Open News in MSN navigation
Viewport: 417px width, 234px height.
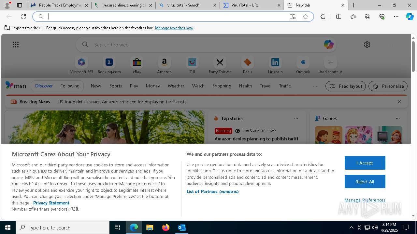(x=96, y=86)
